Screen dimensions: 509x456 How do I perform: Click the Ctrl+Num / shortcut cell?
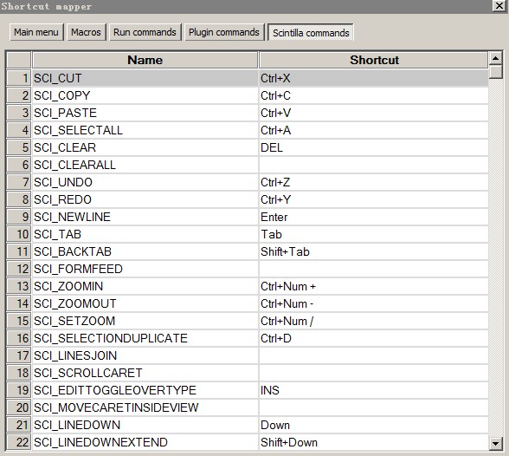pos(373,321)
